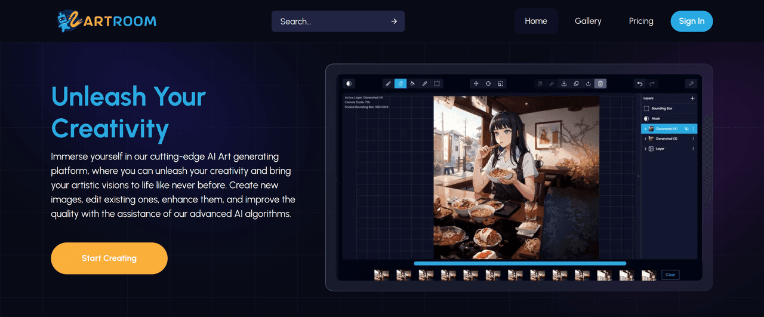This screenshot has height=317, width=764.
Task: Click the Download image icon
Action: [564, 84]
